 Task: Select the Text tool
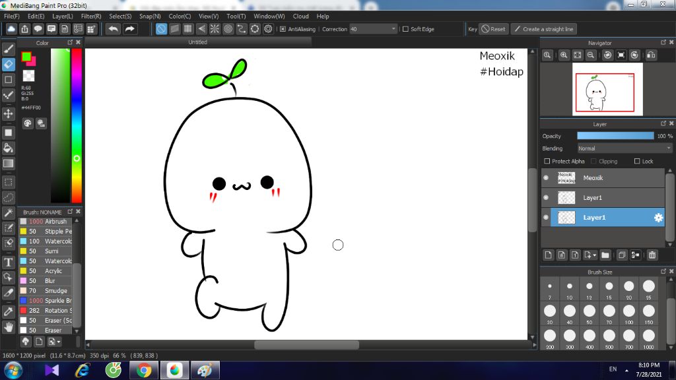click(9, 262)
